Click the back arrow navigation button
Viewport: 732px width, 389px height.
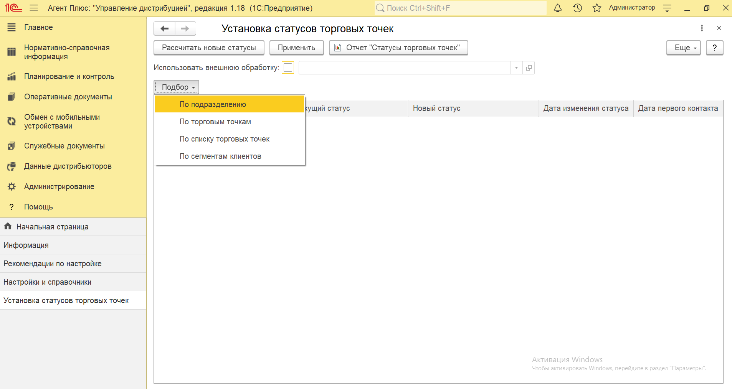[165, 29]
